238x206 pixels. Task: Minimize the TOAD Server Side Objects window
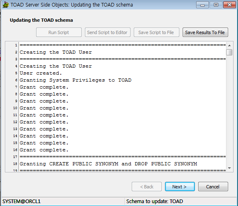point(202,5)
